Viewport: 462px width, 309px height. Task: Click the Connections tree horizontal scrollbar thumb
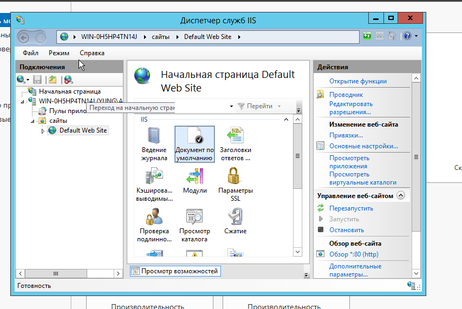pos(56,273)
